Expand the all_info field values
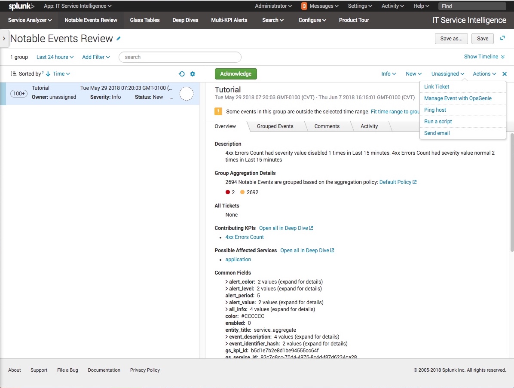The height and width of the screenshot is (388, 514). [226, 309]
